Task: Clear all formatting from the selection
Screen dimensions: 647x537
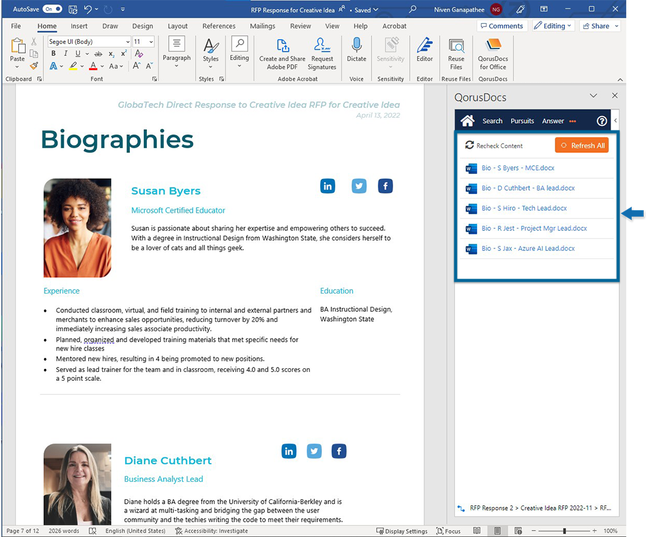Action: [x=139, y=53]
